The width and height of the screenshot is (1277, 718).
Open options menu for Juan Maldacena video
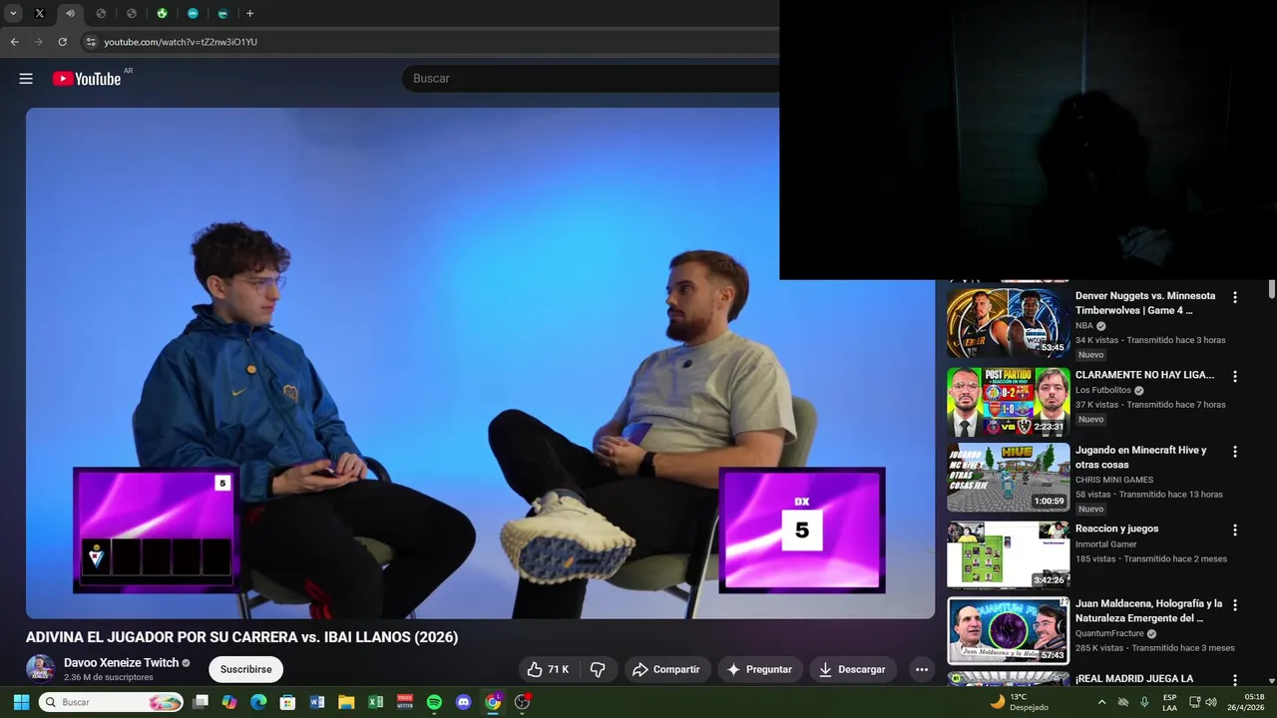point(1235,605)
